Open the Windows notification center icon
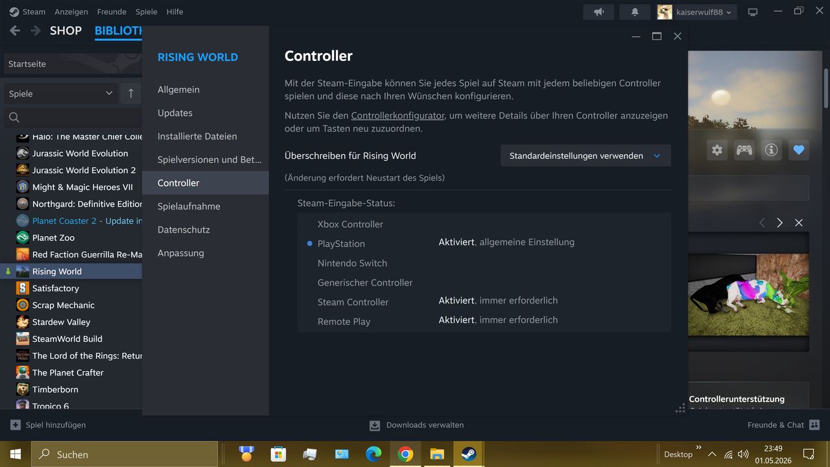 point(809,454)
